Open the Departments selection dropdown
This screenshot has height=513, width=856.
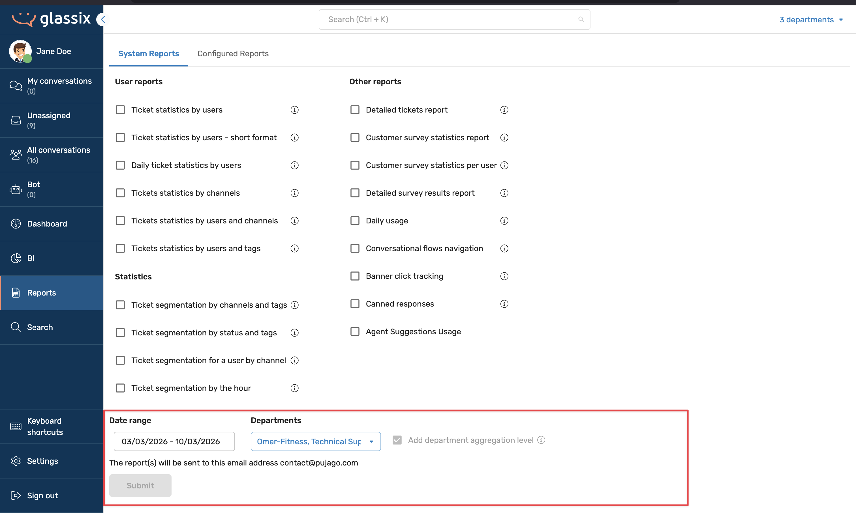pos(315,441)
